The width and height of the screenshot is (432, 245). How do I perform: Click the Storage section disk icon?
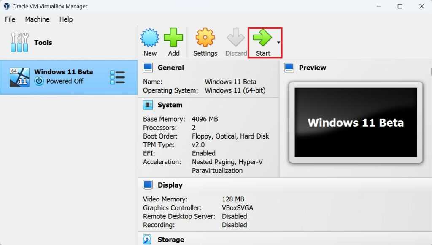click(x=147, y=239)
